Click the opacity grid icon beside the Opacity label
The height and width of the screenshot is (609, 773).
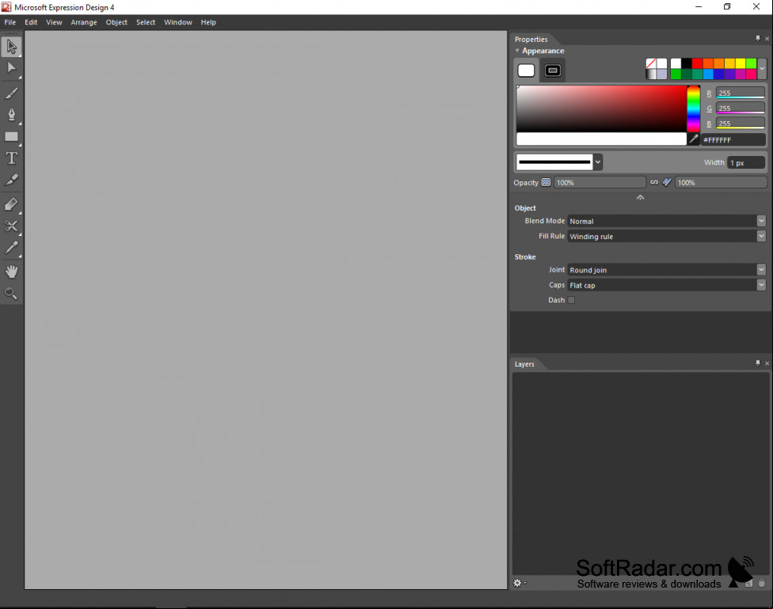pos(546,182)
